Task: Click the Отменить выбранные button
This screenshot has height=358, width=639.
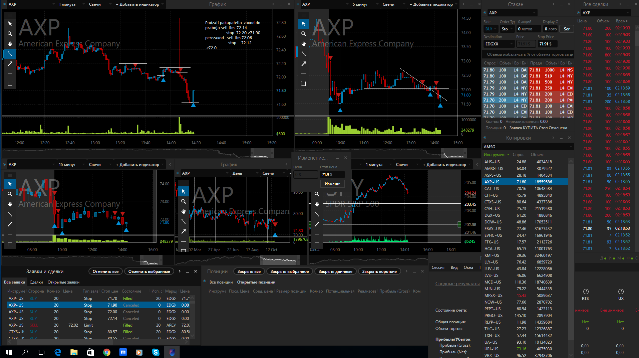Action: [x=149, y=272]
